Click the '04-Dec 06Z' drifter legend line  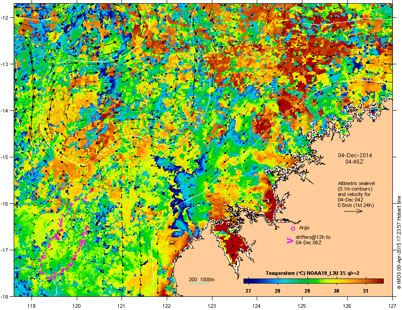(x=308, y=243)
